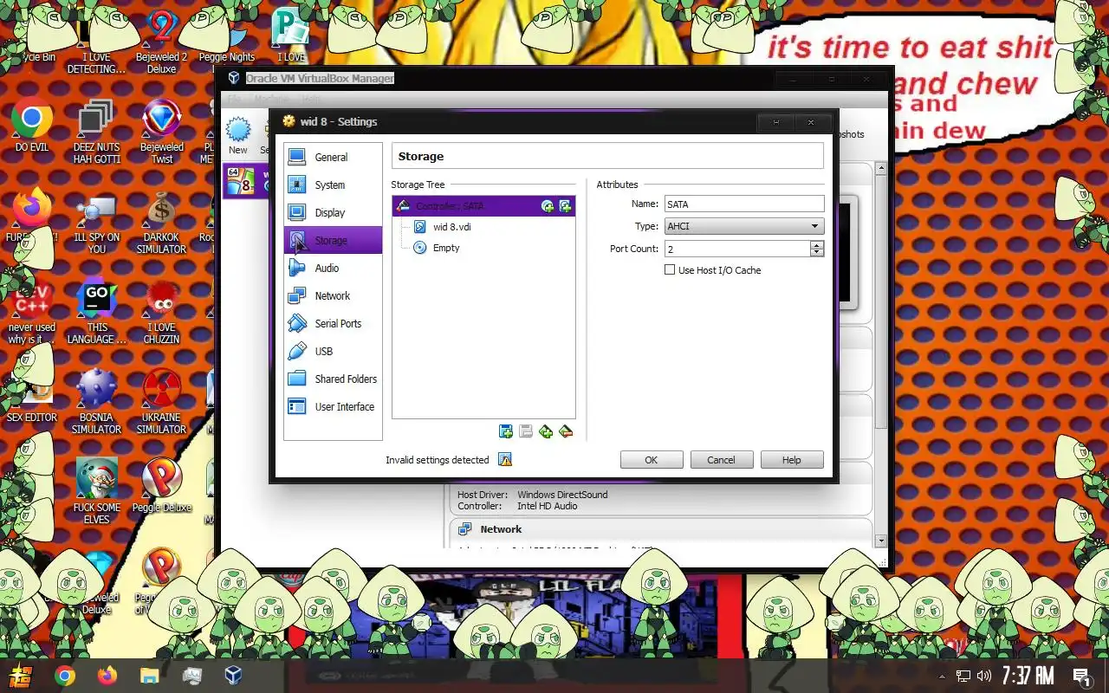The width and height of the screenshot is (1109, 693).
Task: Open Firefox from the taskbar
Action: click(107, 675)
